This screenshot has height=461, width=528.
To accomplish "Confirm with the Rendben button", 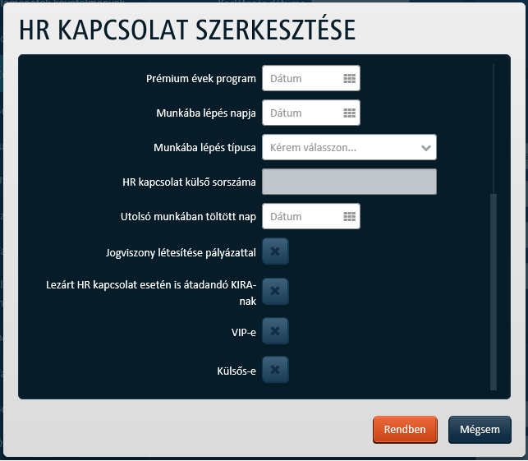I will click(x=405, y=429).
